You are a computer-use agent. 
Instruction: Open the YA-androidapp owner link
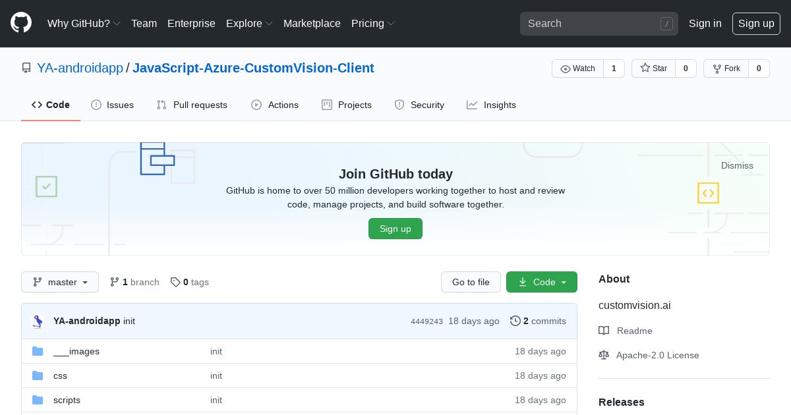point(80,68)
